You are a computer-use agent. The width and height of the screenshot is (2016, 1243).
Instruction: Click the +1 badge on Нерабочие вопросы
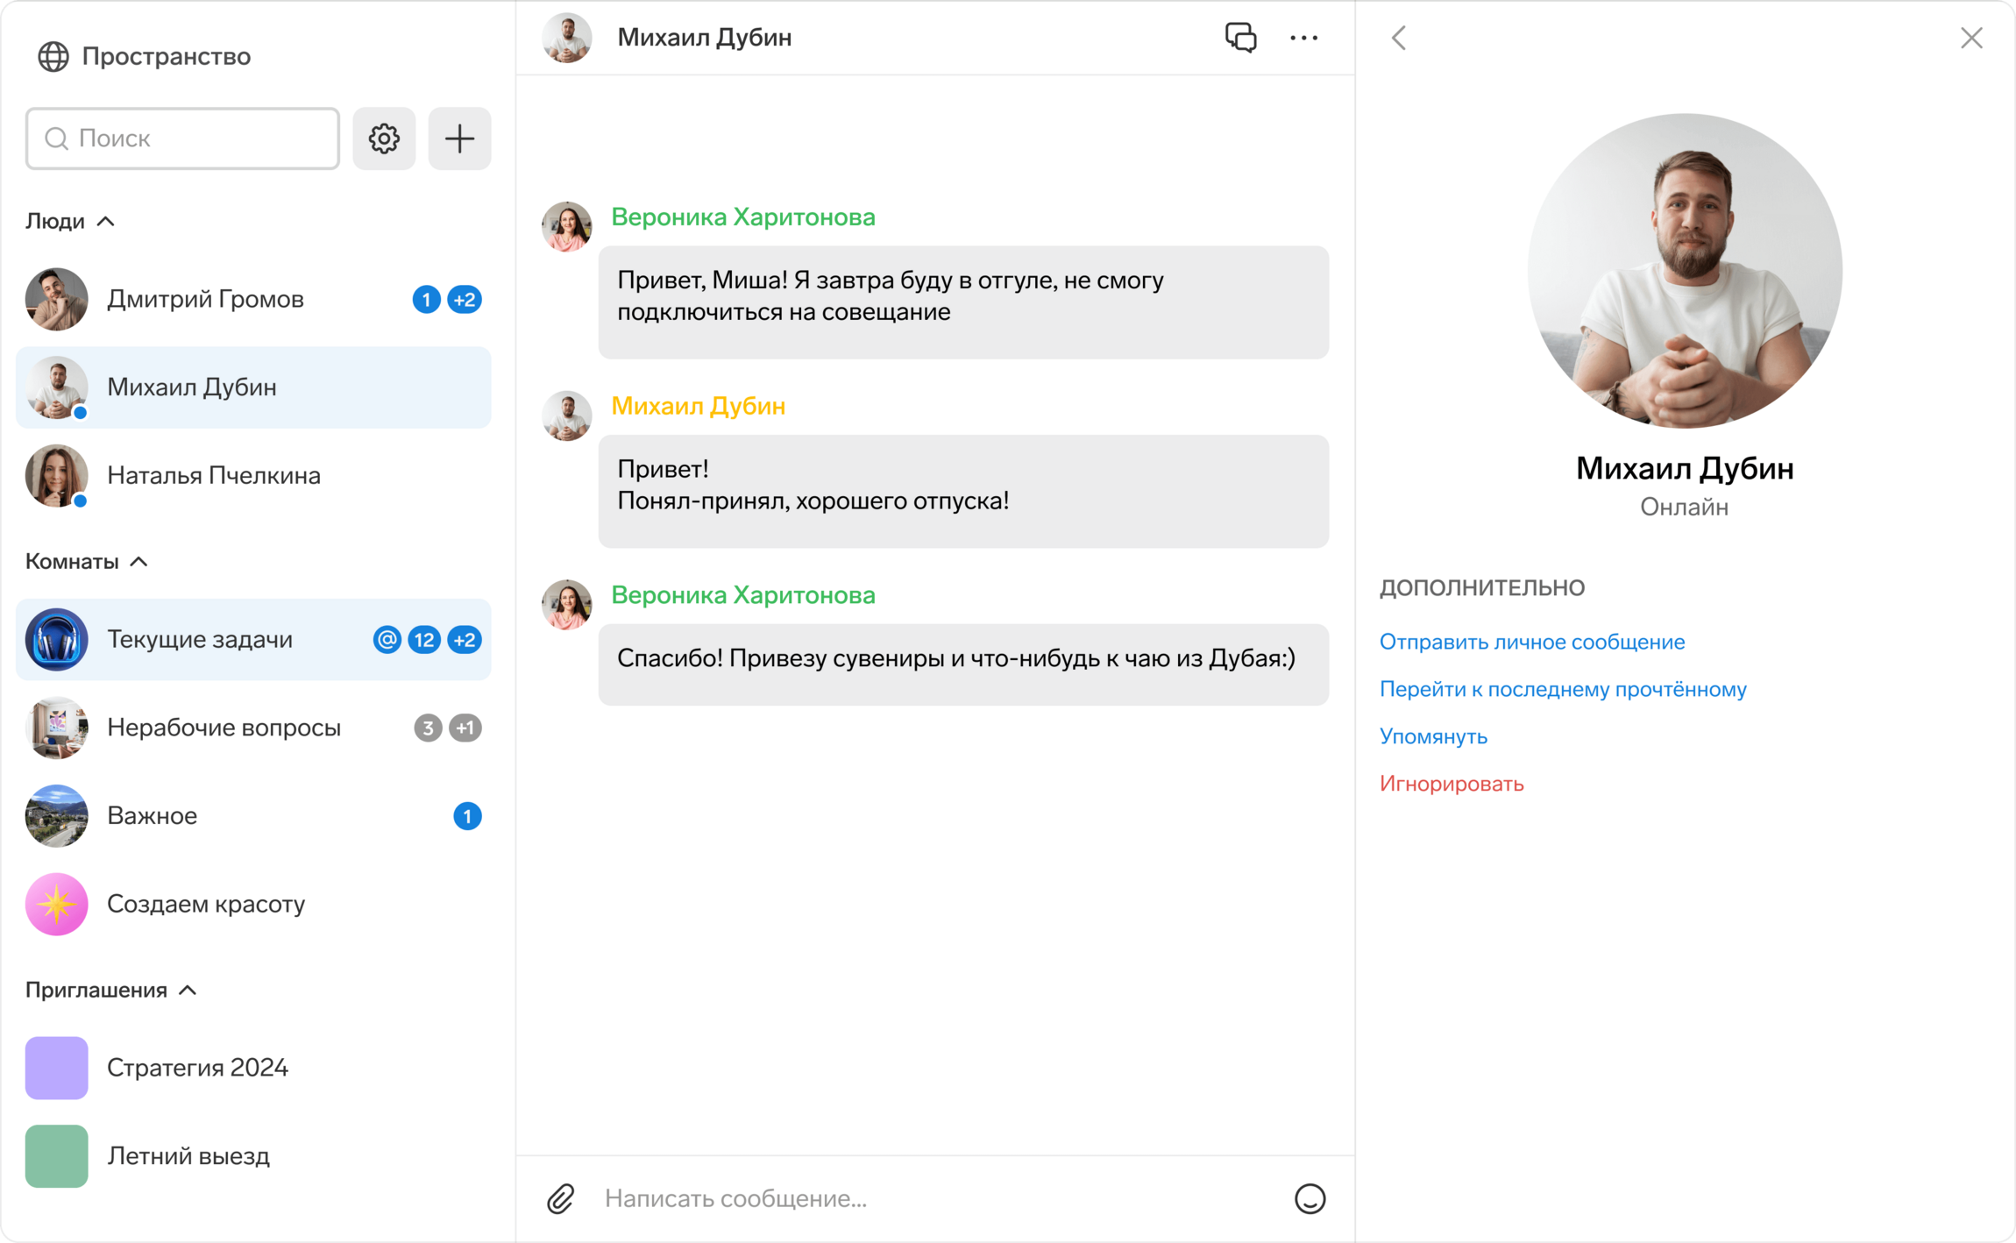coord(465,728)
